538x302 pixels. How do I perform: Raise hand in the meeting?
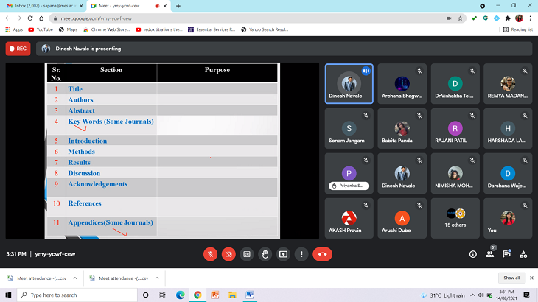[265, 253]
